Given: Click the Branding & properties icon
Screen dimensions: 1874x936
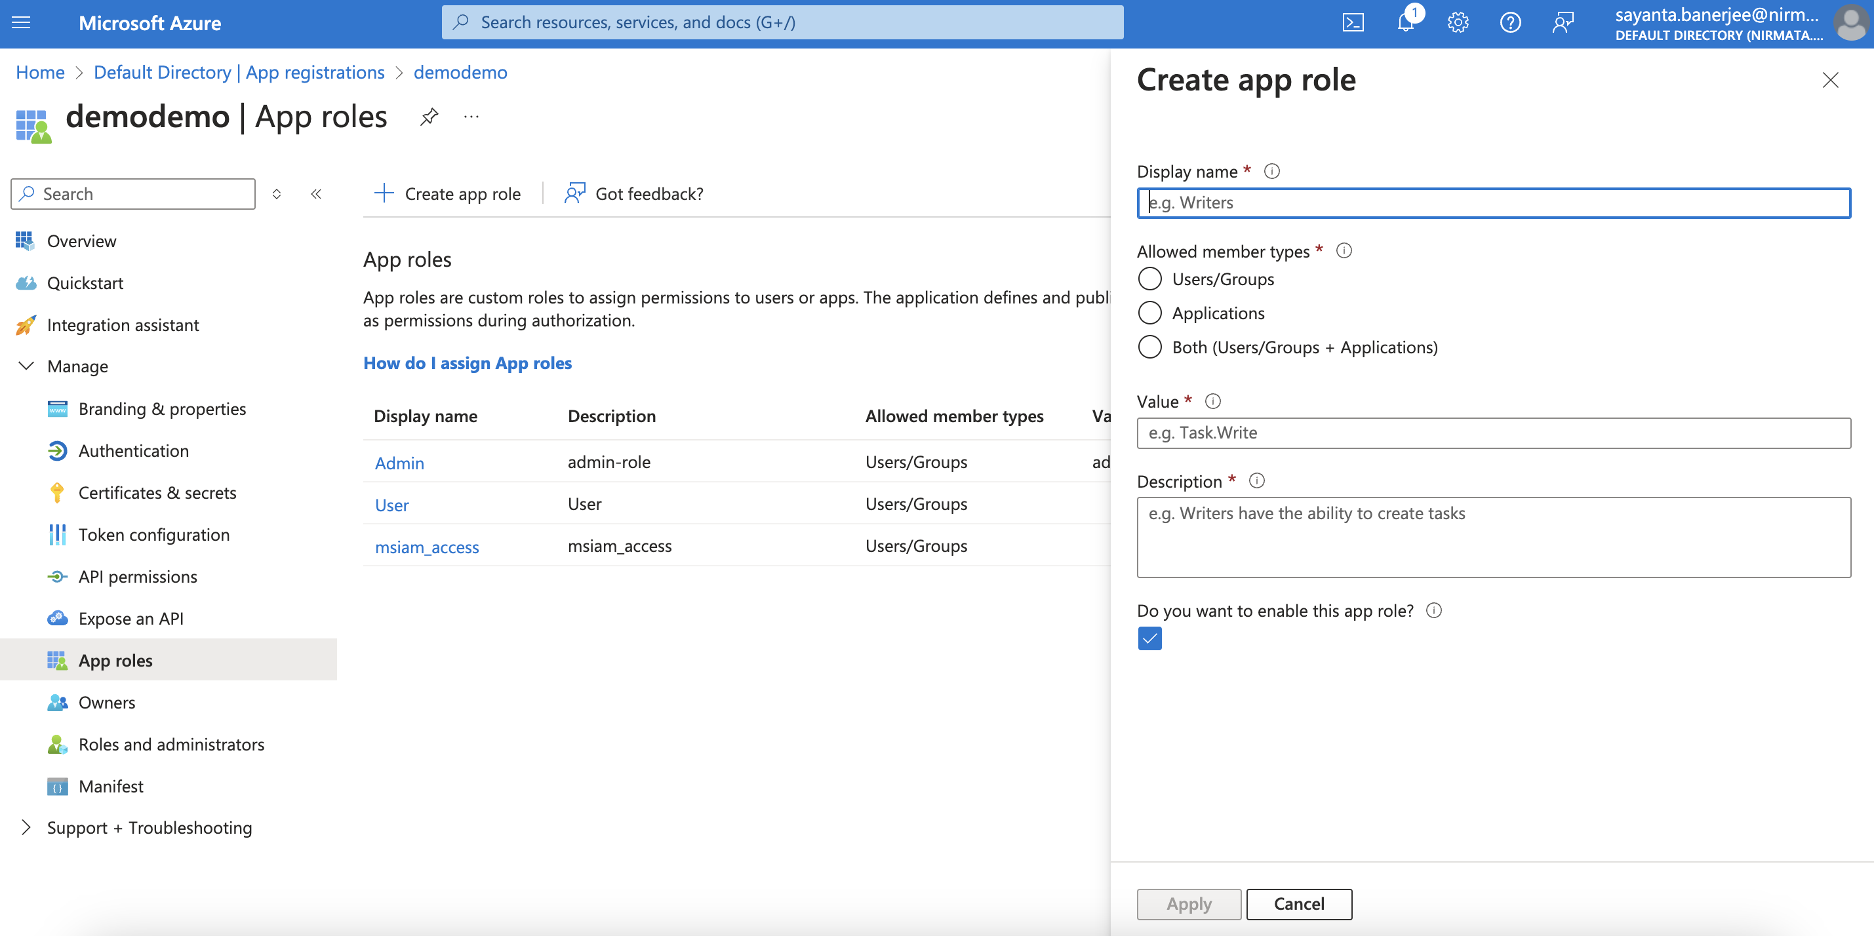Looking at the screenshot, I should coord(58,409).
